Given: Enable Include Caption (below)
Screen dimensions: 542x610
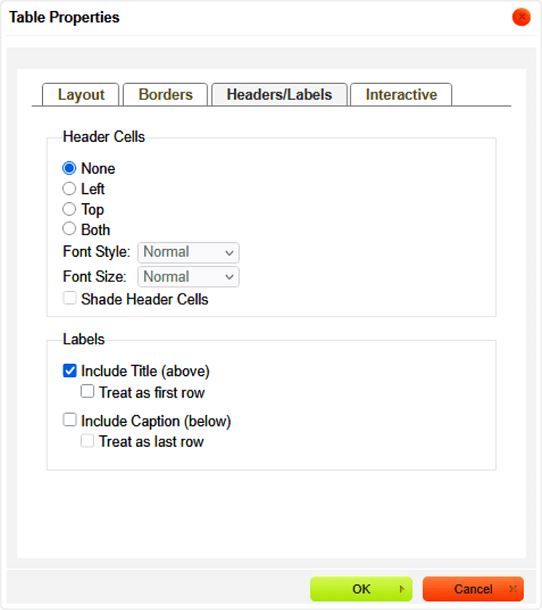Looking at the screenshot, I should pos(70,420).
